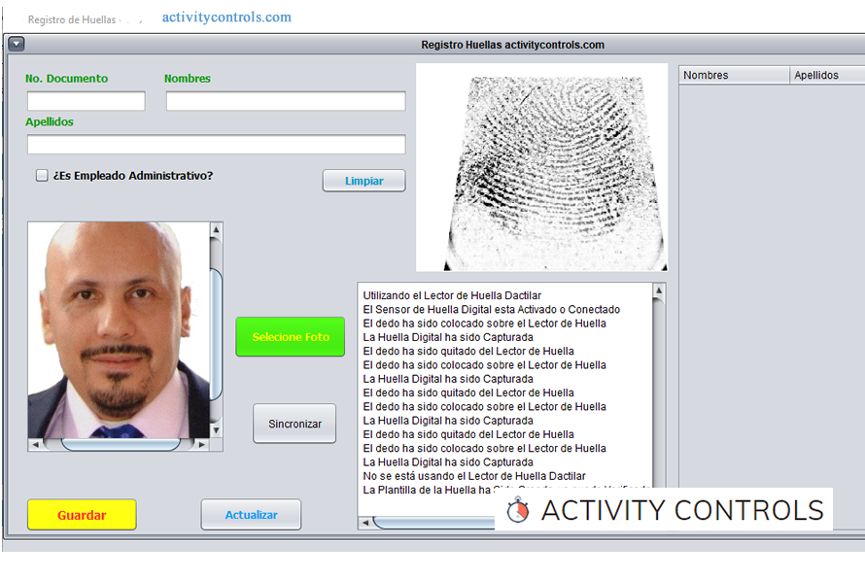Click the 'El Sensor de Huella Digital esta Activado' line
Viewport: 865px width, 580px height.
click(492, 309)
